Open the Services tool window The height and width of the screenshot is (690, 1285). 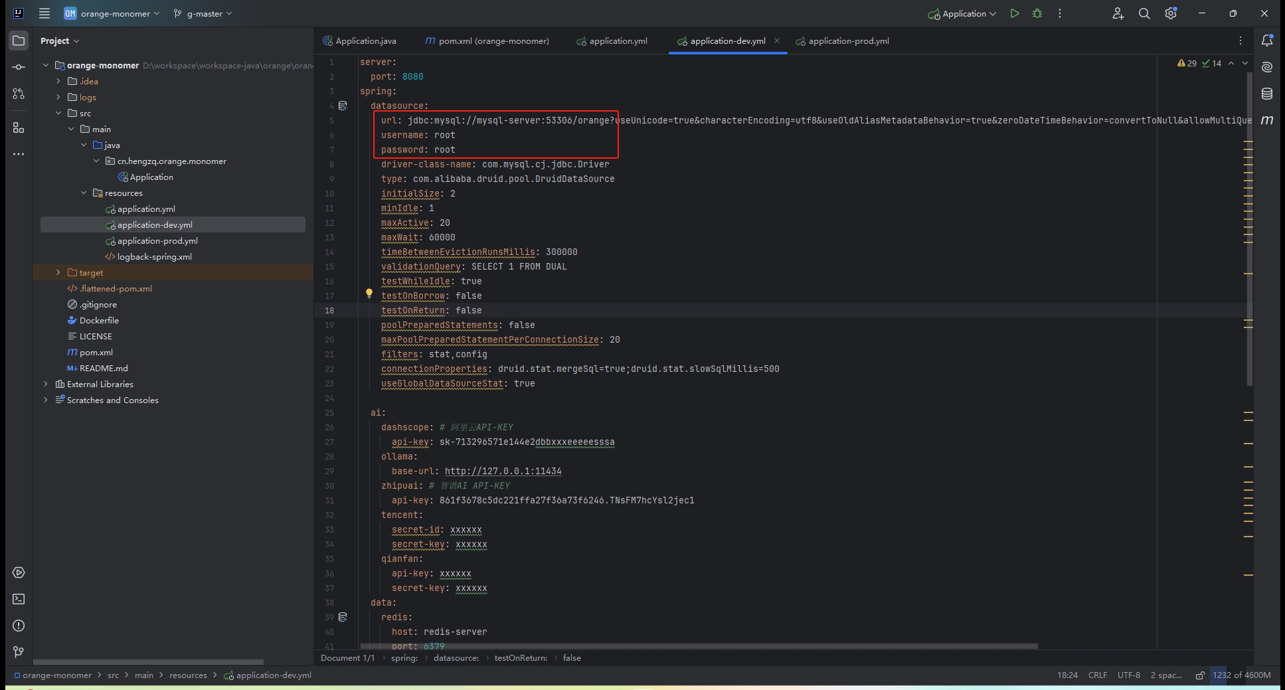(x=19, y=572)
